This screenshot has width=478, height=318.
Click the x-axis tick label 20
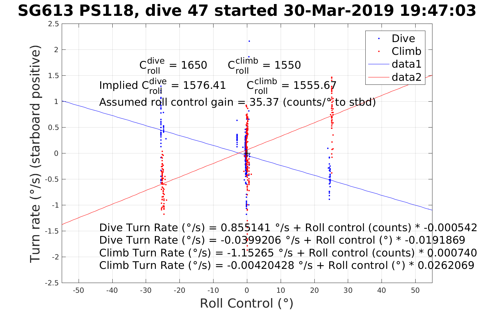[x=314, y=290]
